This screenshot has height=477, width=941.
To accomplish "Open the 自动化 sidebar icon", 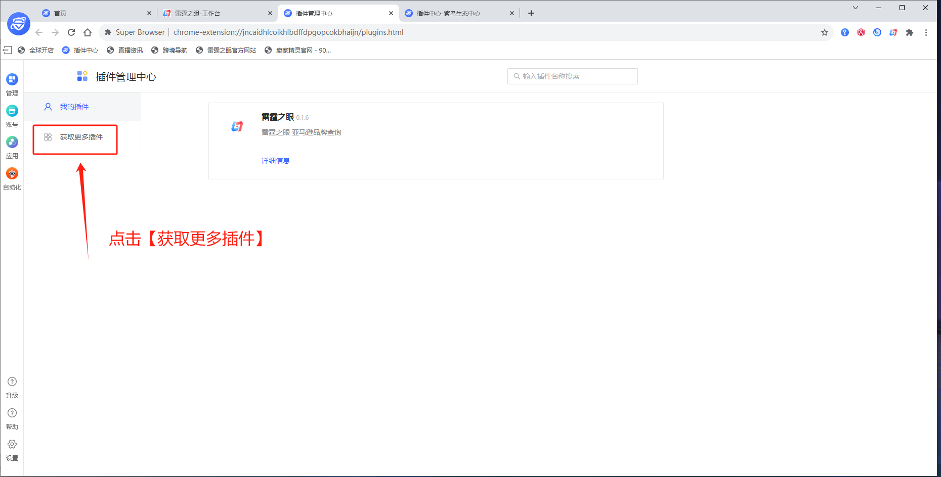I will [x=12, y=174].
